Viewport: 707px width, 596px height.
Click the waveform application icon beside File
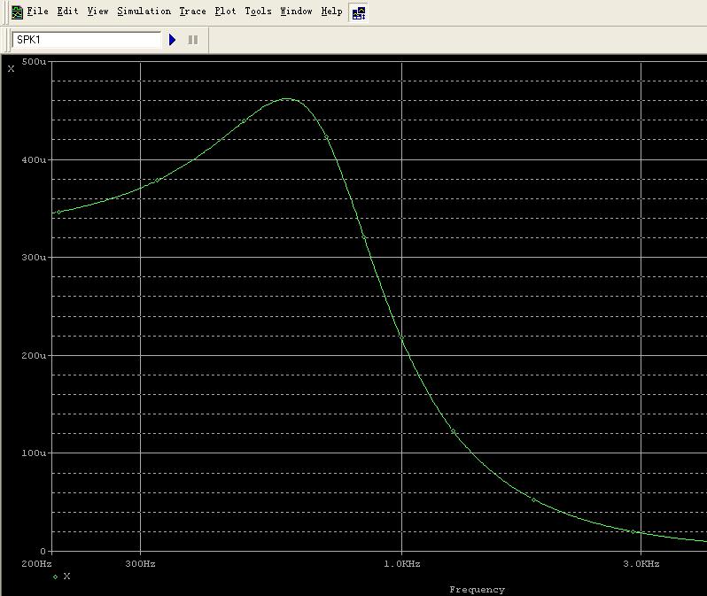tap(17, 12)
